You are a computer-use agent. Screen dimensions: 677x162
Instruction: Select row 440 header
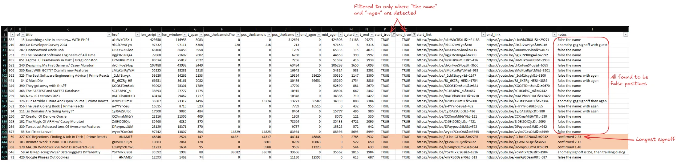point(4,137)
